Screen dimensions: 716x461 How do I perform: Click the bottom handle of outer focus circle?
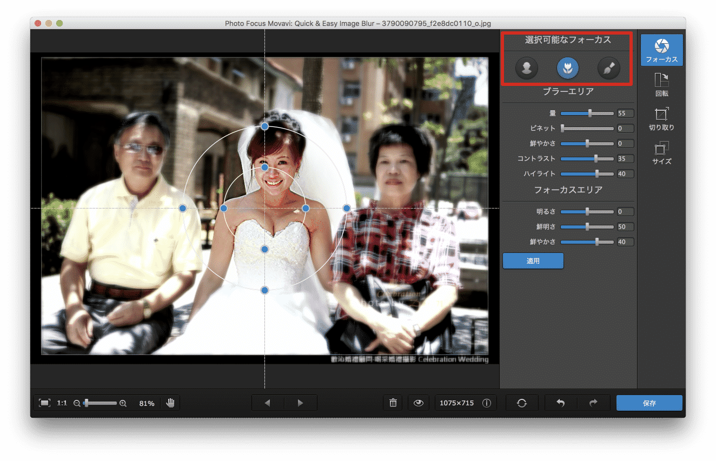[x=264, y=290]
